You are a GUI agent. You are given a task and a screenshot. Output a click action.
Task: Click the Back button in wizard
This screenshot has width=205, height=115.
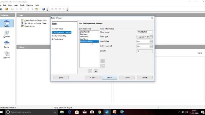[x=93, y=77]
